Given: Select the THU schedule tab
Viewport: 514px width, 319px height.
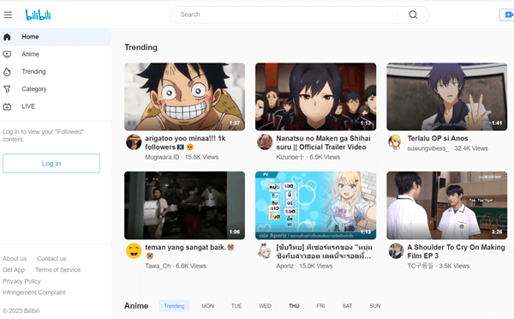Looking at the screenshot, I should 294,306.
